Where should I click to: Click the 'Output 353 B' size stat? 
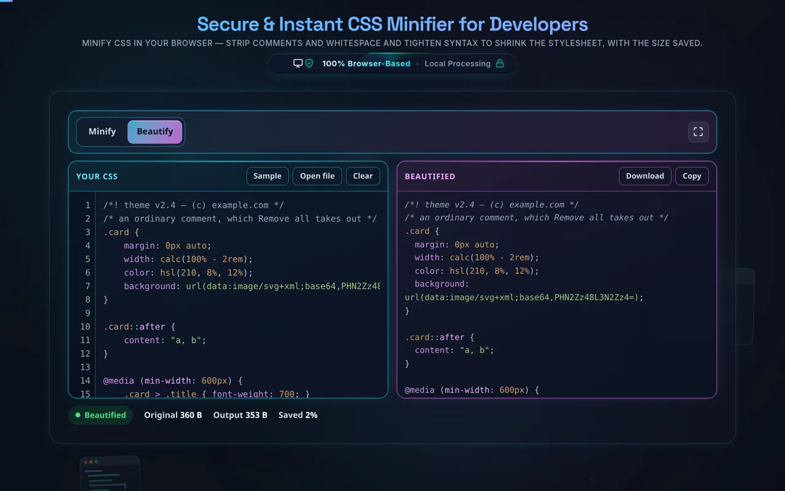pos(240,415)
